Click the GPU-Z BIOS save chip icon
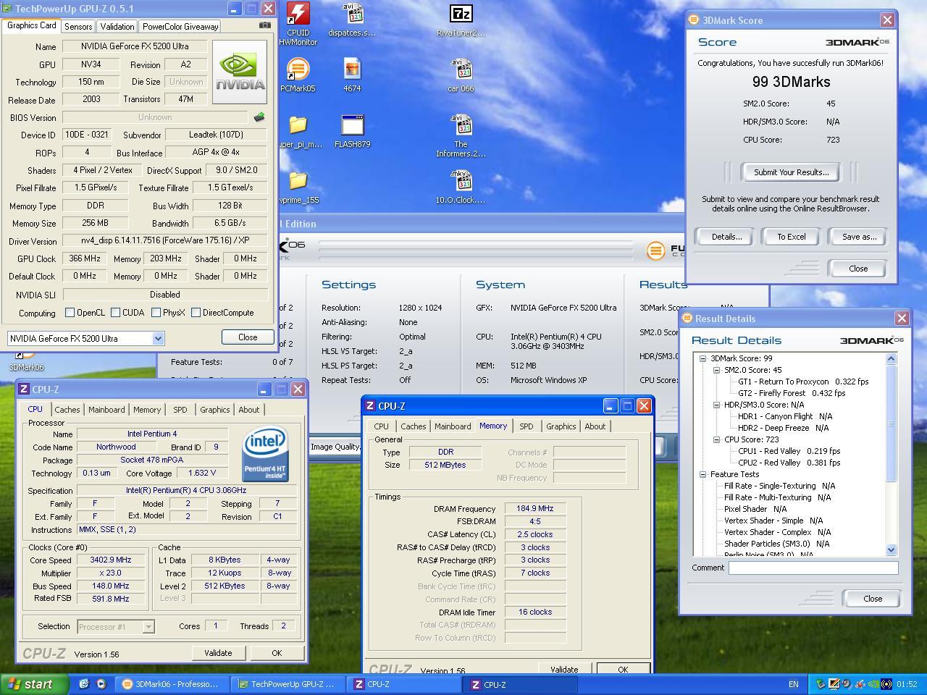Image resolution: width=927 pixels, height=695 pixels. 259,117
